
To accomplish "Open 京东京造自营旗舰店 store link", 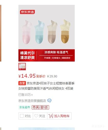I will point(32,101).
